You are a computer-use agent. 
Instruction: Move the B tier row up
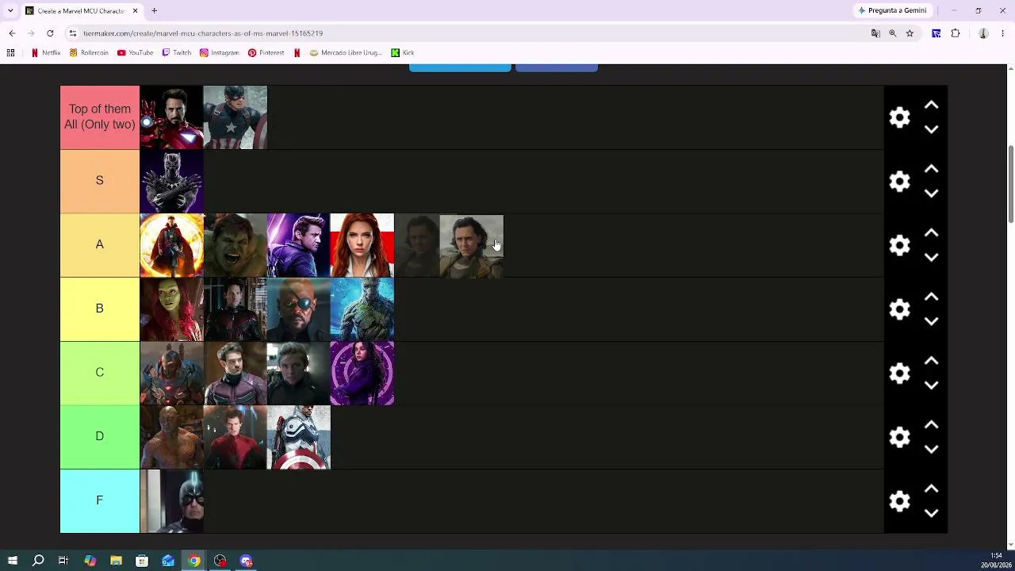click(932, 297)
